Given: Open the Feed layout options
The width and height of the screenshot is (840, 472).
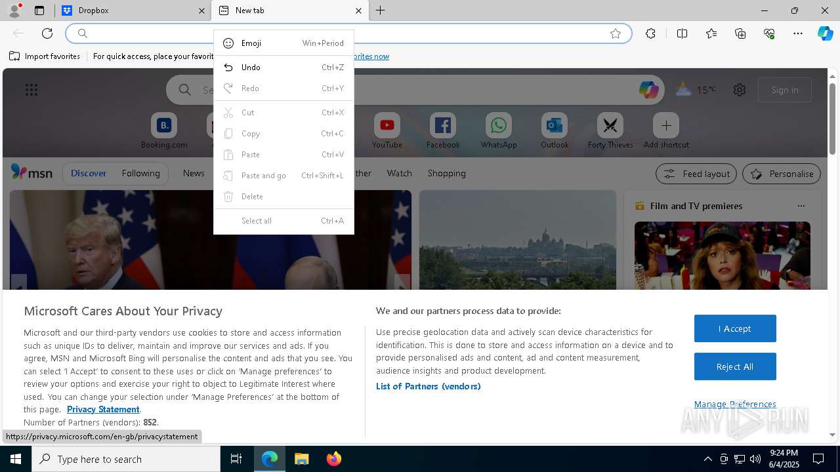Looking at the screenshot, I should 696,174.
